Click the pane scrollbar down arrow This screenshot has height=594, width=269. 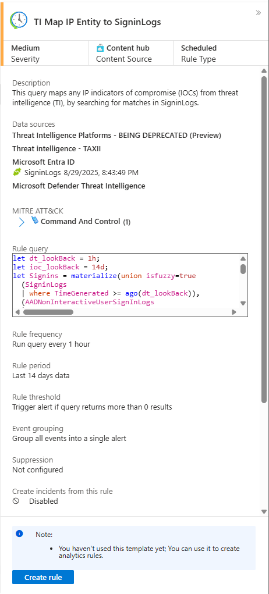[x=264, y=511]
